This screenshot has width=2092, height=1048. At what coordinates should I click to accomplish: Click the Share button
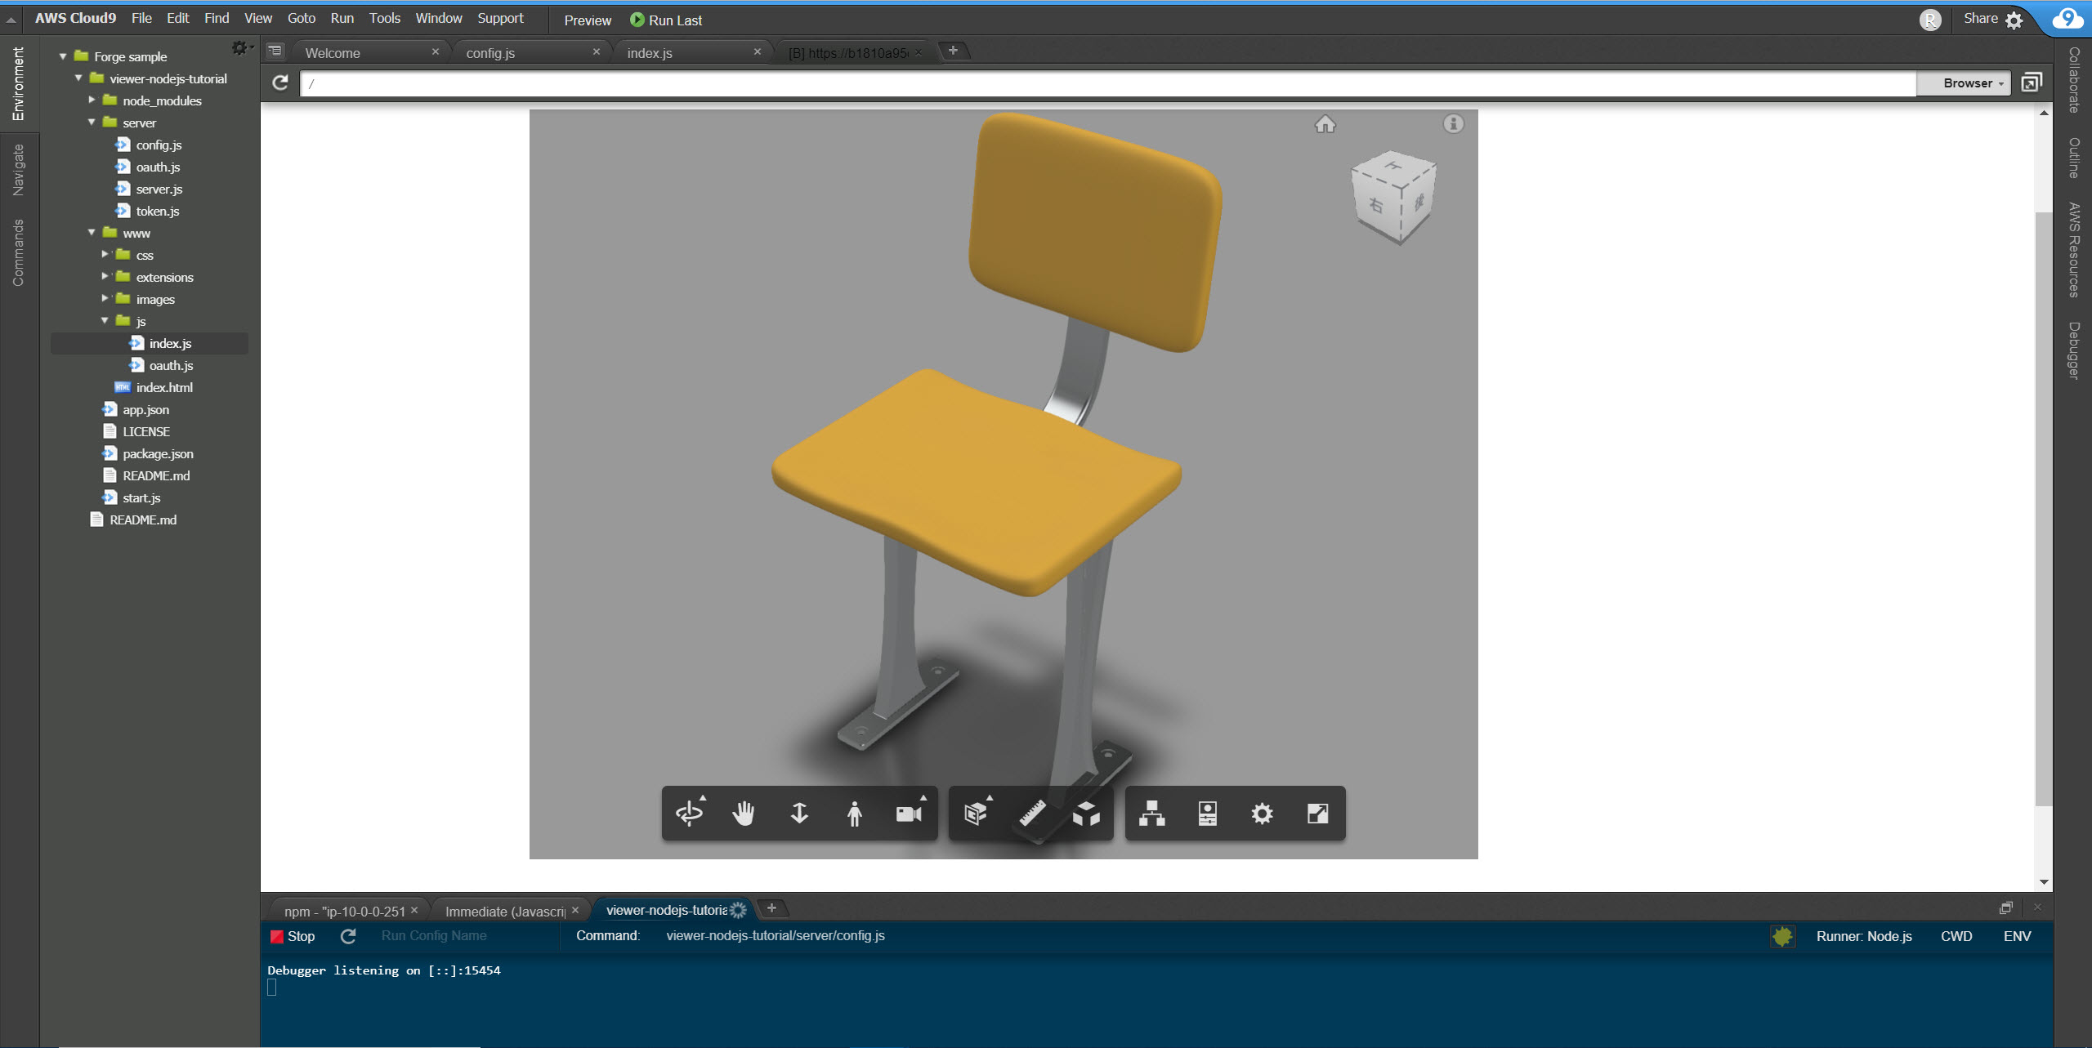coord(1980,18)
